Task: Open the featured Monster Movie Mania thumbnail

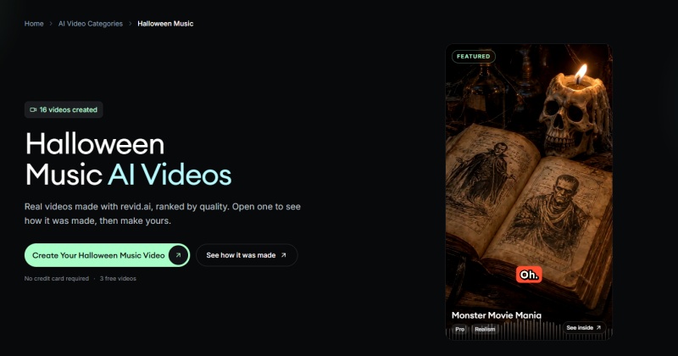Action: [529, 192]
